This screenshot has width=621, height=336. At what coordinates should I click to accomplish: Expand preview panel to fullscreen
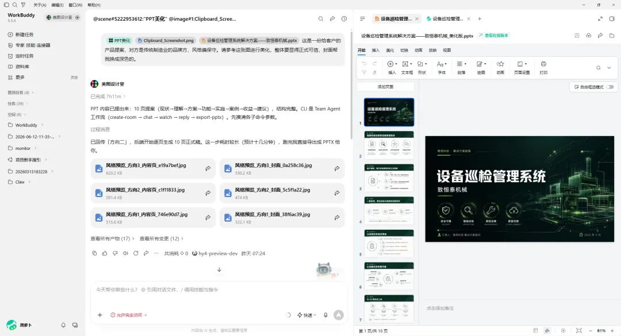tap(600, 18)
